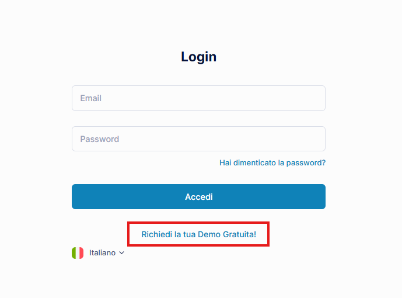The height and width of the screenshot is (298, 402).
Task: Click the small down arrow after Italiano
Action: [121, 253]
